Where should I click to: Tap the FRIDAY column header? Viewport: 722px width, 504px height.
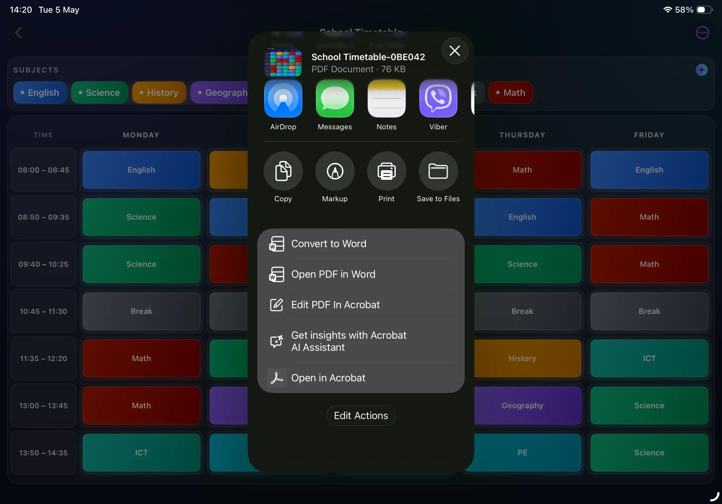[649, 135]
